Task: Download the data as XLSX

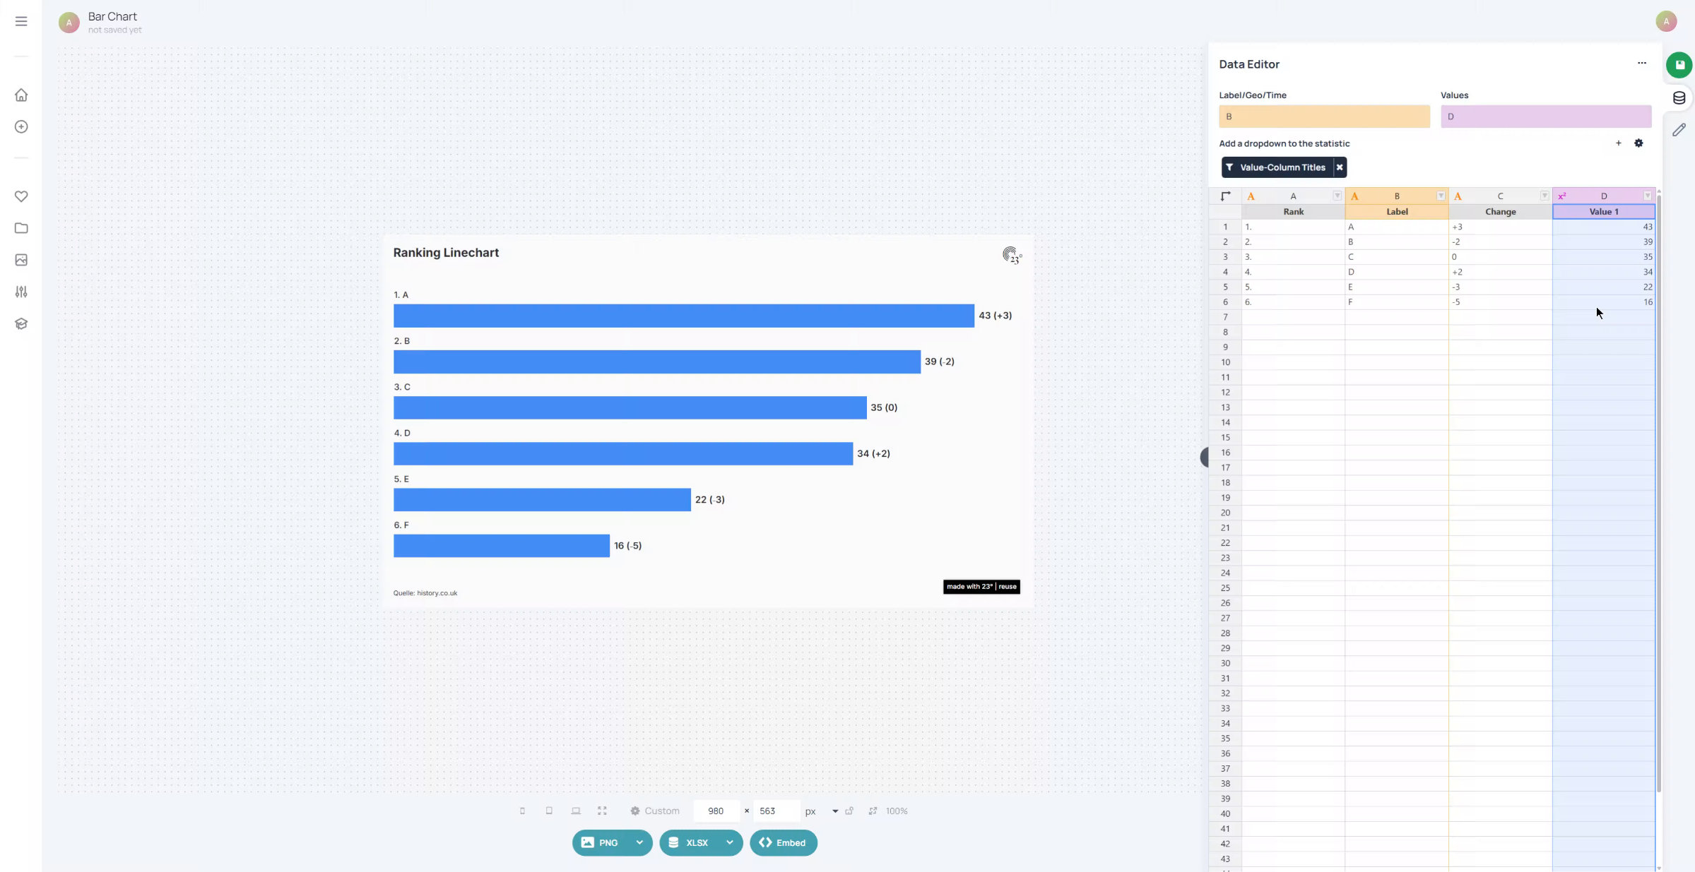Action: pyautogui.click(x=690, y=842)
